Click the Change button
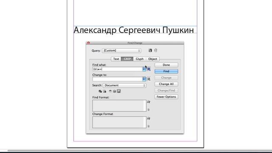The height and width of the screenshot is (153, 272). click(166, 78)
